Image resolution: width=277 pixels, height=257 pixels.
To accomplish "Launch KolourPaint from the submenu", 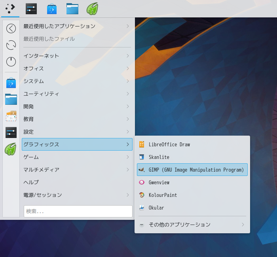I will (x=192, y=195).
